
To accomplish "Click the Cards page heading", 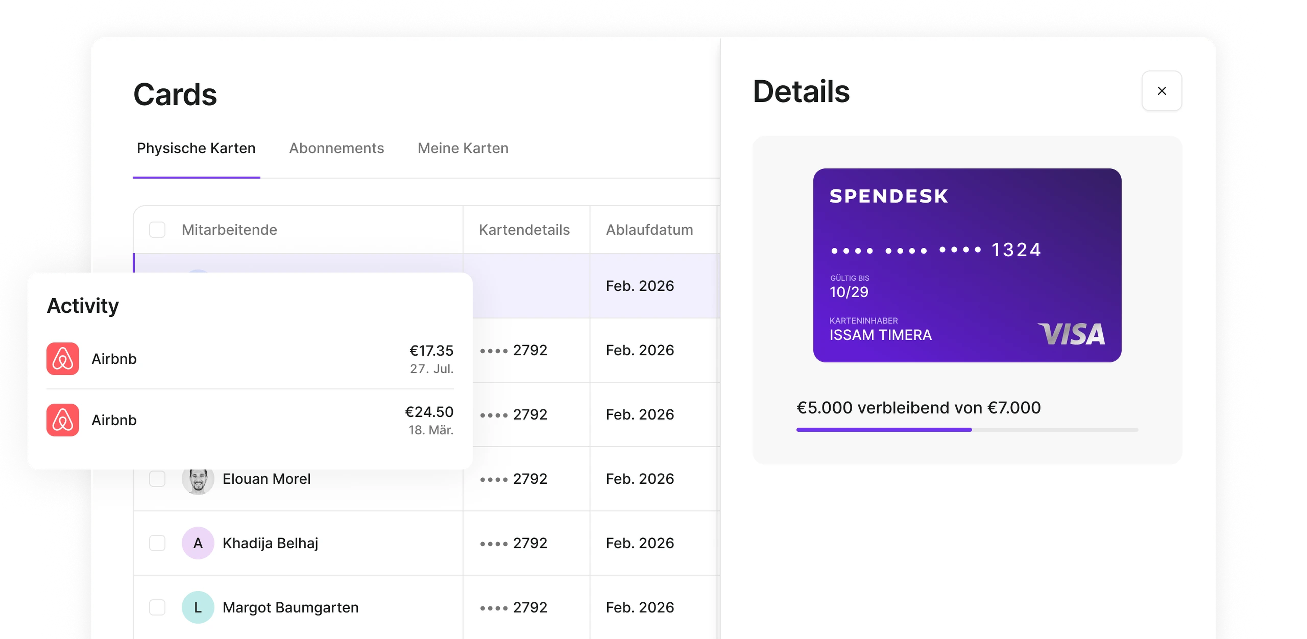I will point(175,94).
